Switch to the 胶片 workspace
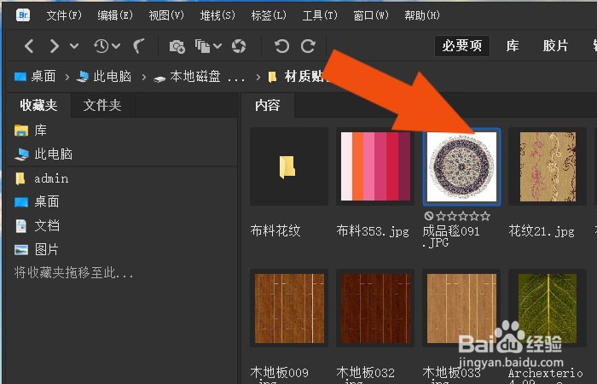 555,46
